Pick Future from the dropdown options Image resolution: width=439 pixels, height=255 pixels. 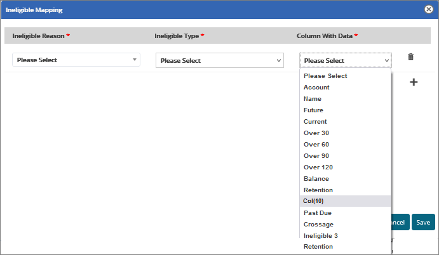(x=313, y=110)
